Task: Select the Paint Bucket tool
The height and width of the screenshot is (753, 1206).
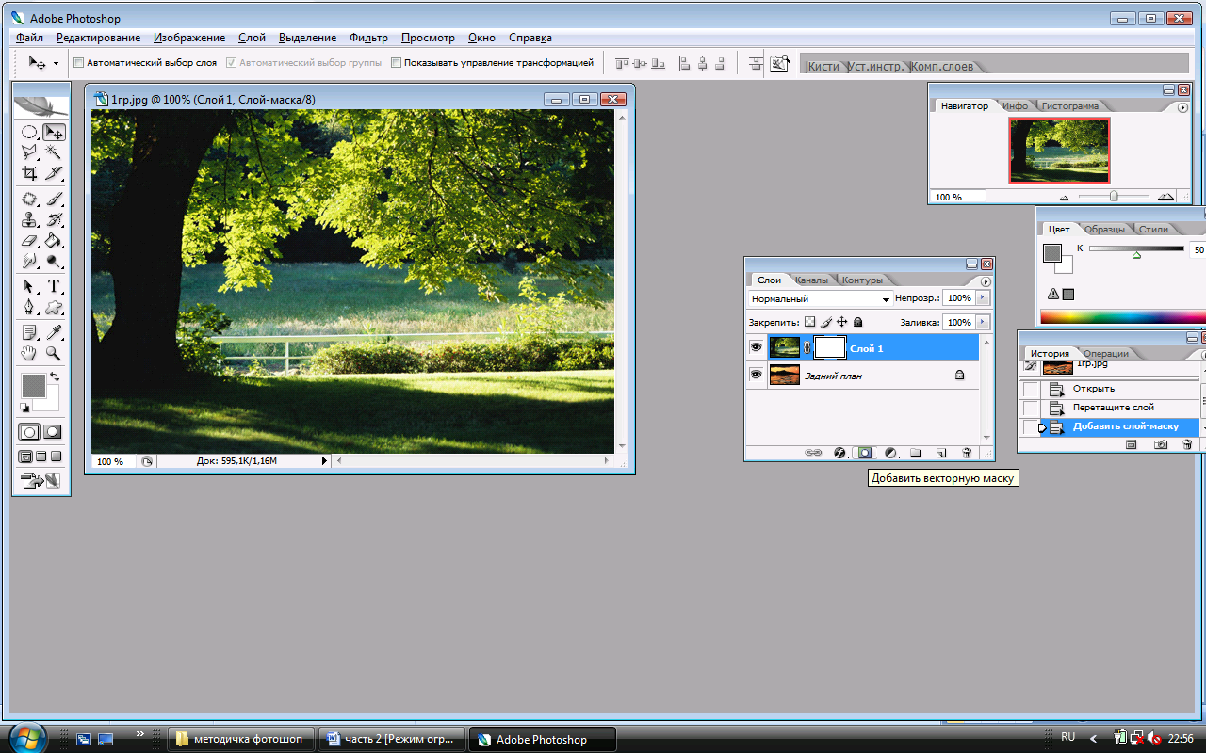Action: tap(54, 241)
